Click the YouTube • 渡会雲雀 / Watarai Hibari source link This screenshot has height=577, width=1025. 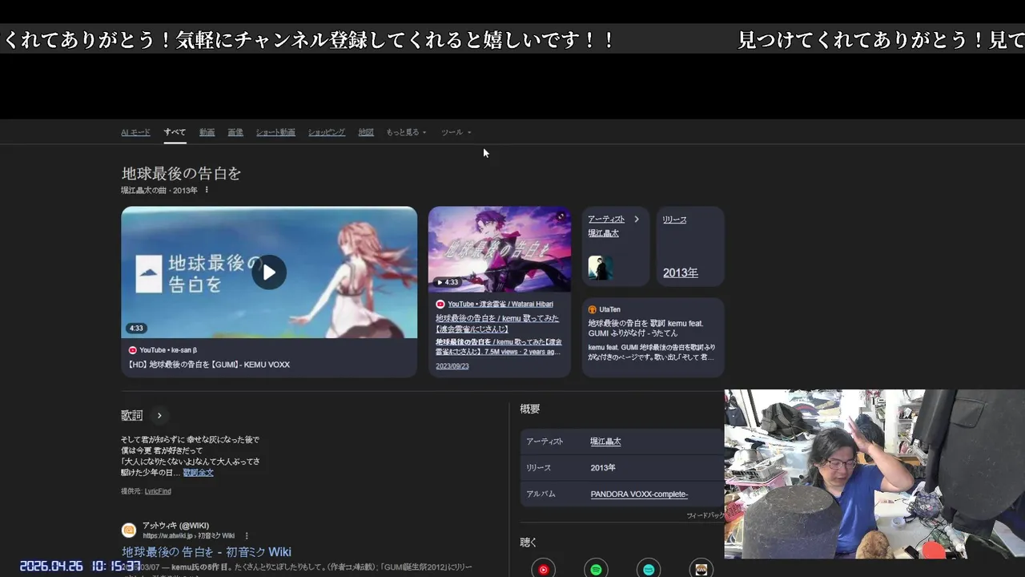500,305
